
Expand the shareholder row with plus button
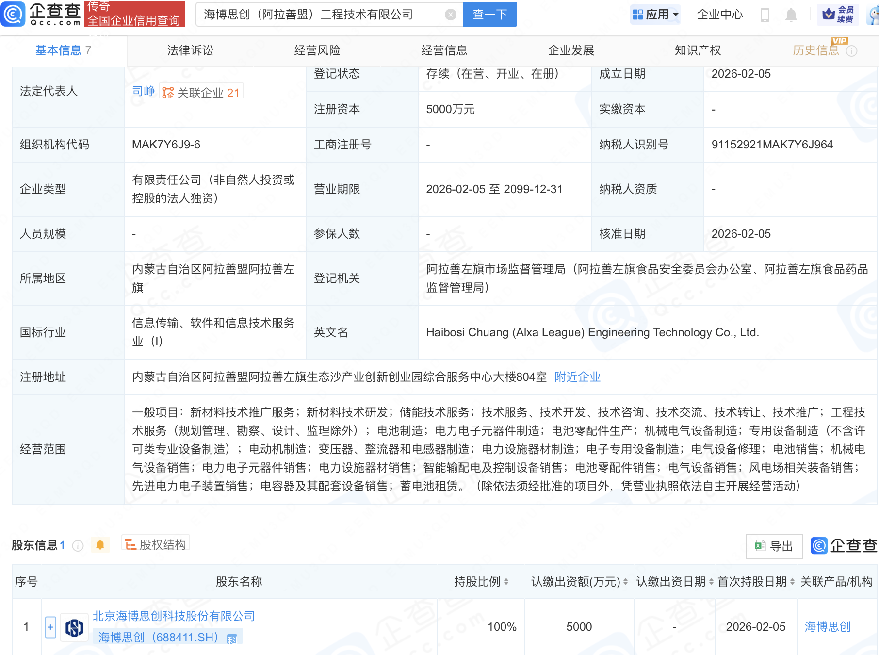coord(50,627)
